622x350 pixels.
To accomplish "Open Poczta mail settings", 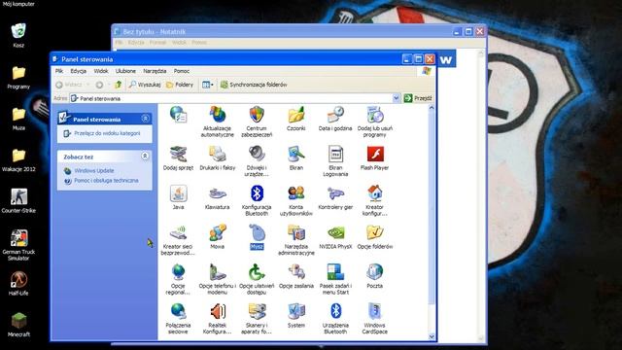I will click(x=375, y=276).
